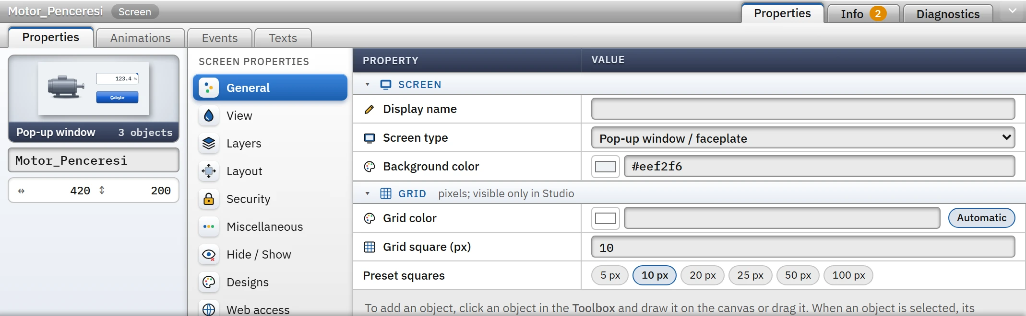Switch to the Animations tab
1026x316 pixels.
[141, 38]
